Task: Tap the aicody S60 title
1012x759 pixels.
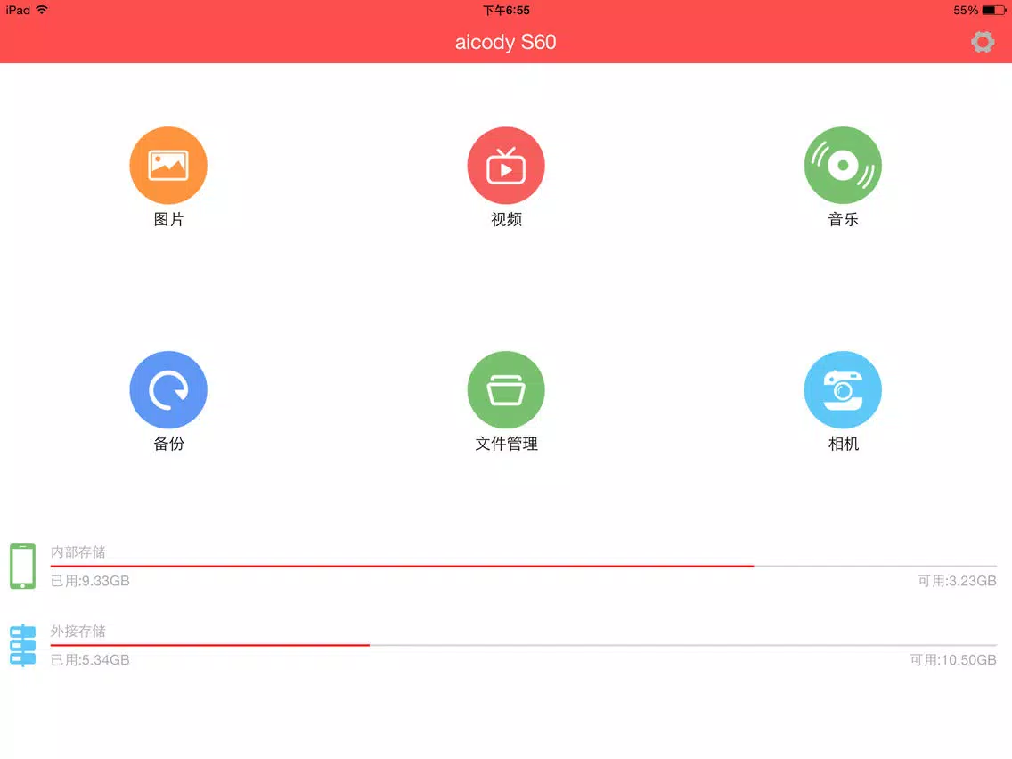Action: 505,42
